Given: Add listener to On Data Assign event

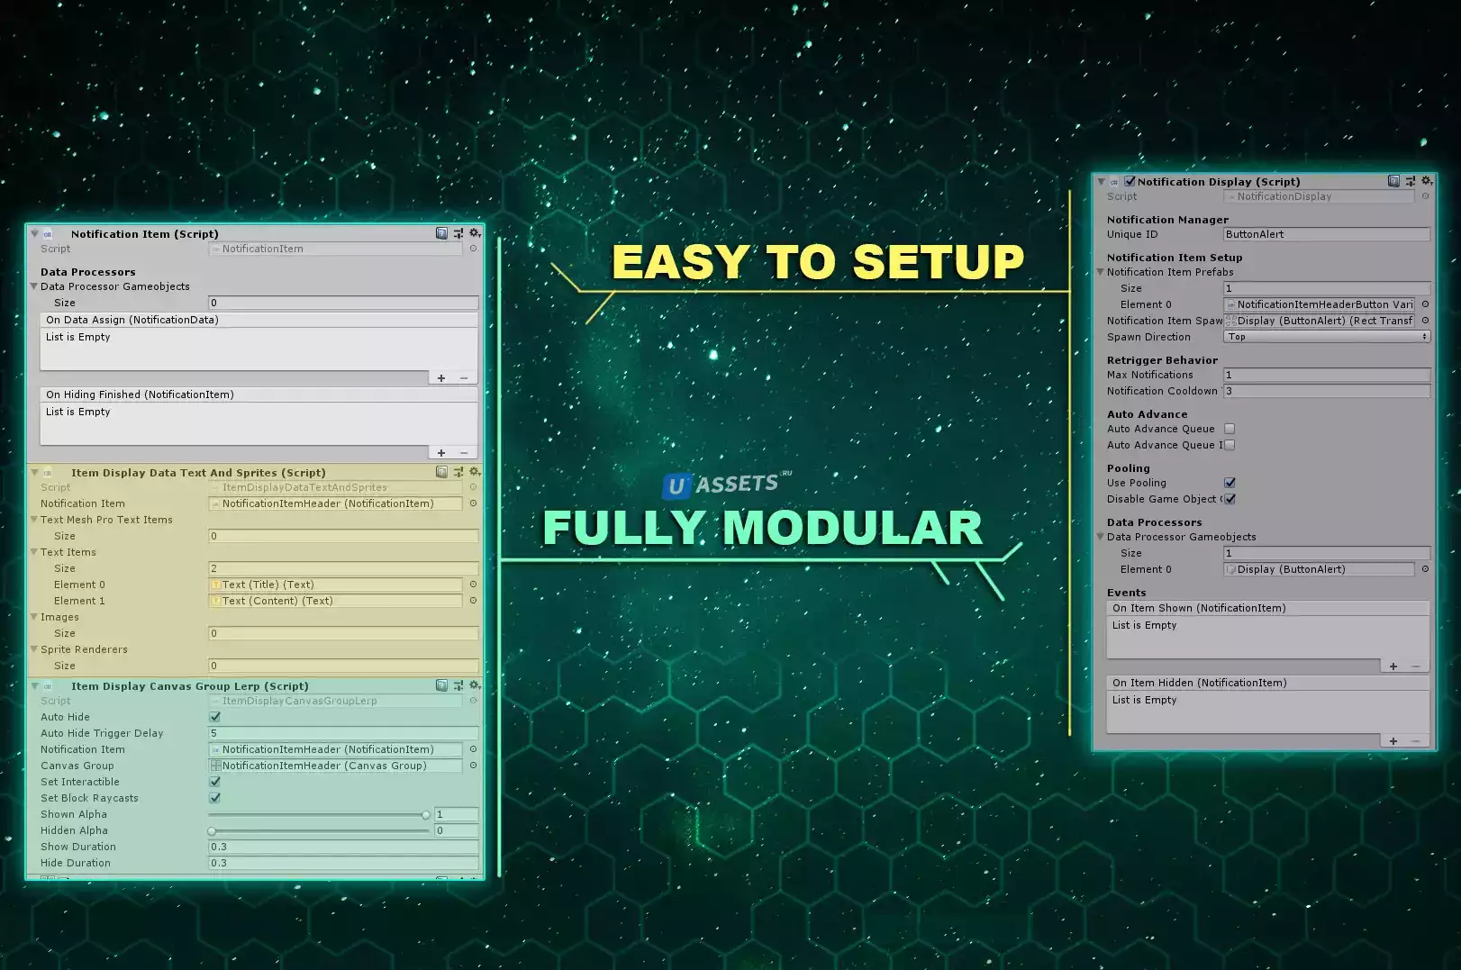Looking at the screenshot, I should tap(441, 378).
